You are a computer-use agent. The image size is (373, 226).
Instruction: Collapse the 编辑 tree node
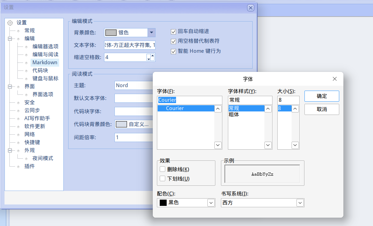click(x=10, y=39)
